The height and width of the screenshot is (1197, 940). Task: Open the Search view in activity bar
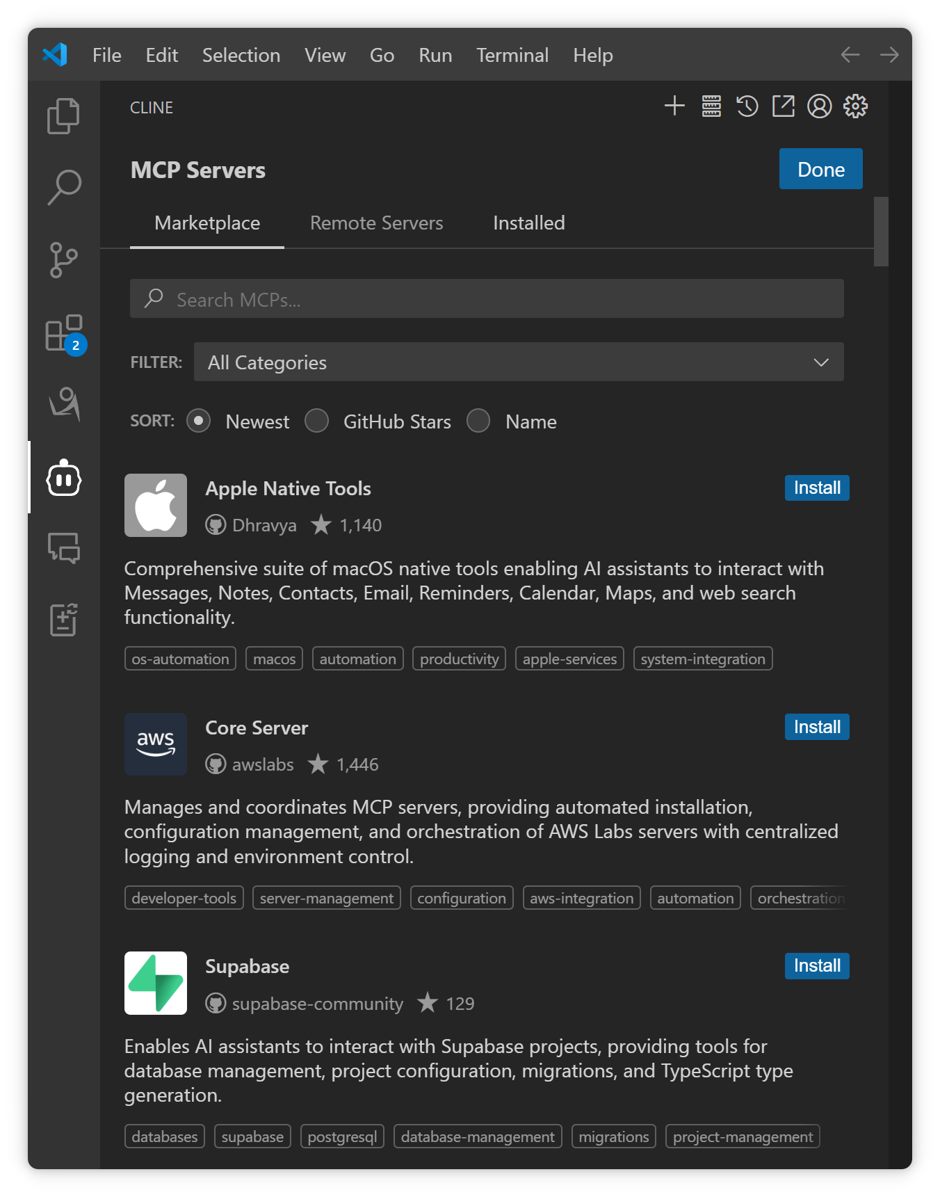pos(63,188)
